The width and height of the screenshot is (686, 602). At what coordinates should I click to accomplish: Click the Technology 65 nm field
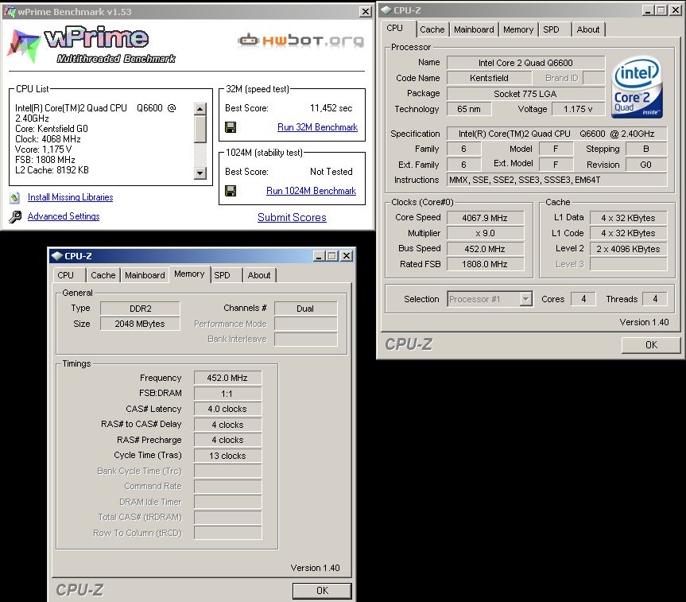point(468,109)
